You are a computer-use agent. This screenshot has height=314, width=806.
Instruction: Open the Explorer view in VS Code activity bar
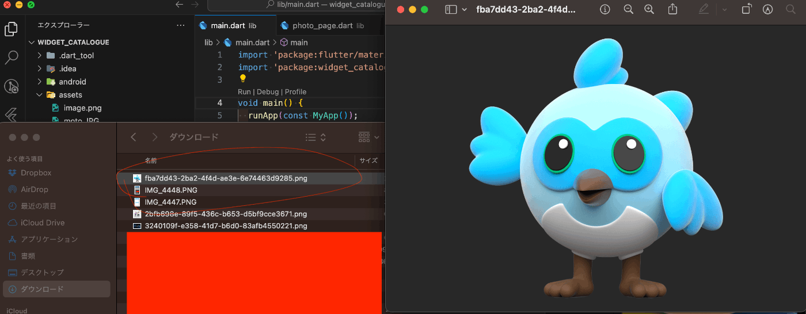12,29
